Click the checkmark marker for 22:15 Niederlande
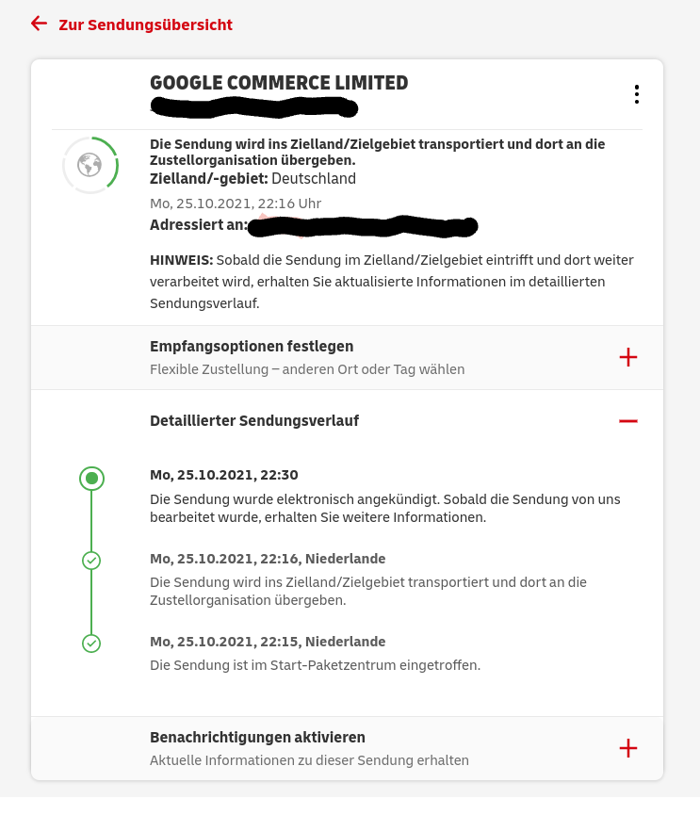 91,644
